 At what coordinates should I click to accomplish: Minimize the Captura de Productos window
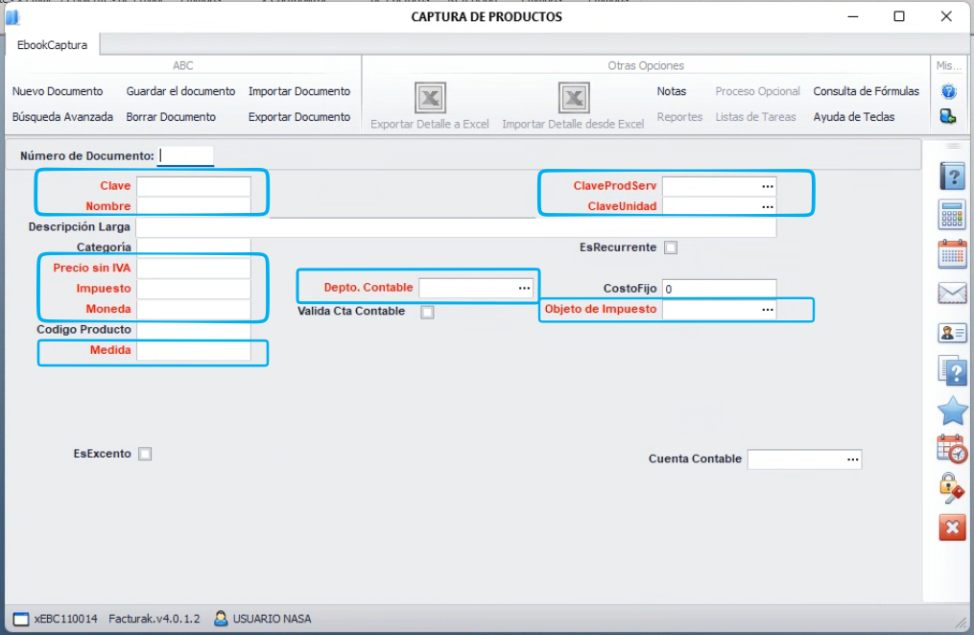[x=853, y=16]
